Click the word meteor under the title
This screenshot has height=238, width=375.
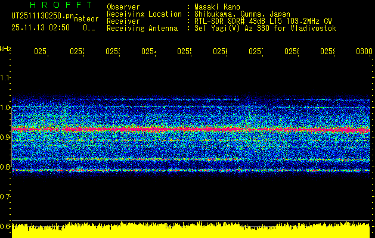tap(86, 19)
